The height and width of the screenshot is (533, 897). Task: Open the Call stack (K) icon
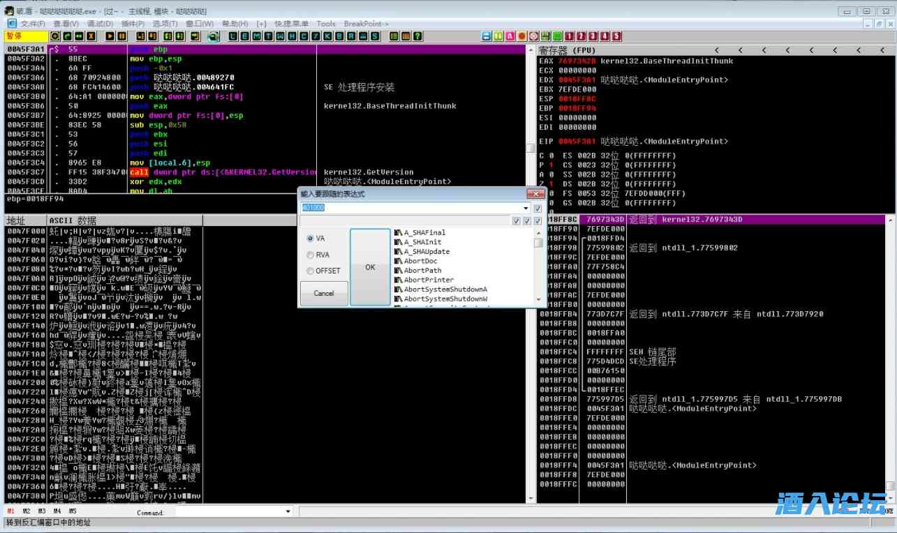click(x=327, y=36)
